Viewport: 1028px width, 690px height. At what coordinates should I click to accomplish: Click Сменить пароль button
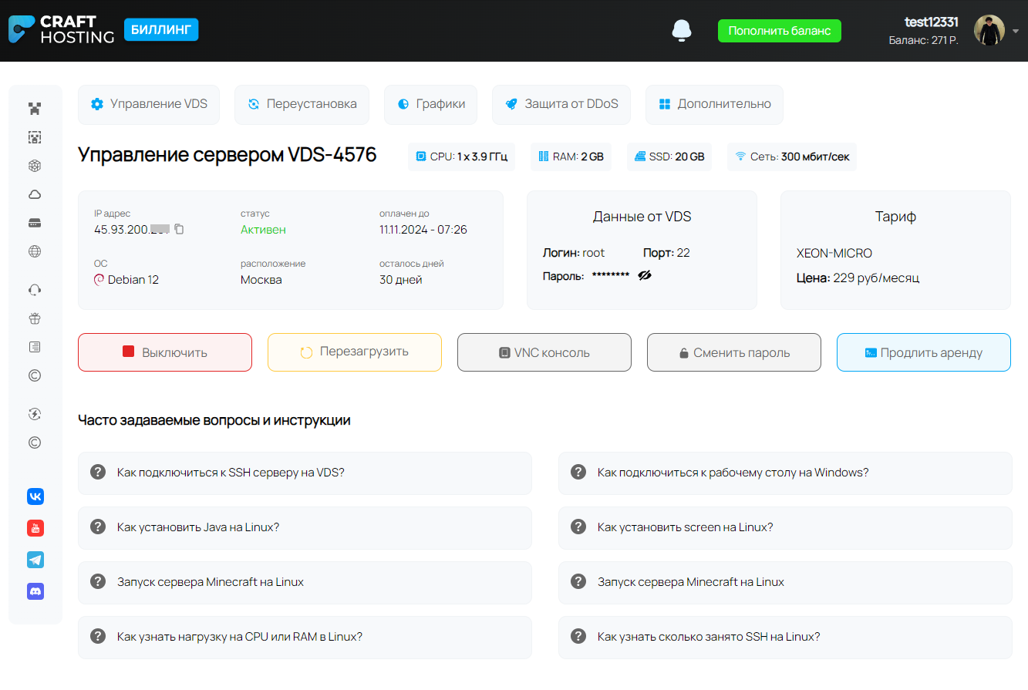coord(734,352)
